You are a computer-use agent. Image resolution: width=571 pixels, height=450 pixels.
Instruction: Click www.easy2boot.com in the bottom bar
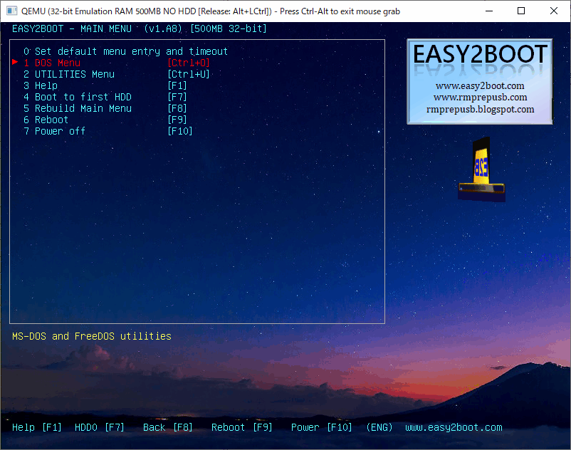tap(454, 427)
